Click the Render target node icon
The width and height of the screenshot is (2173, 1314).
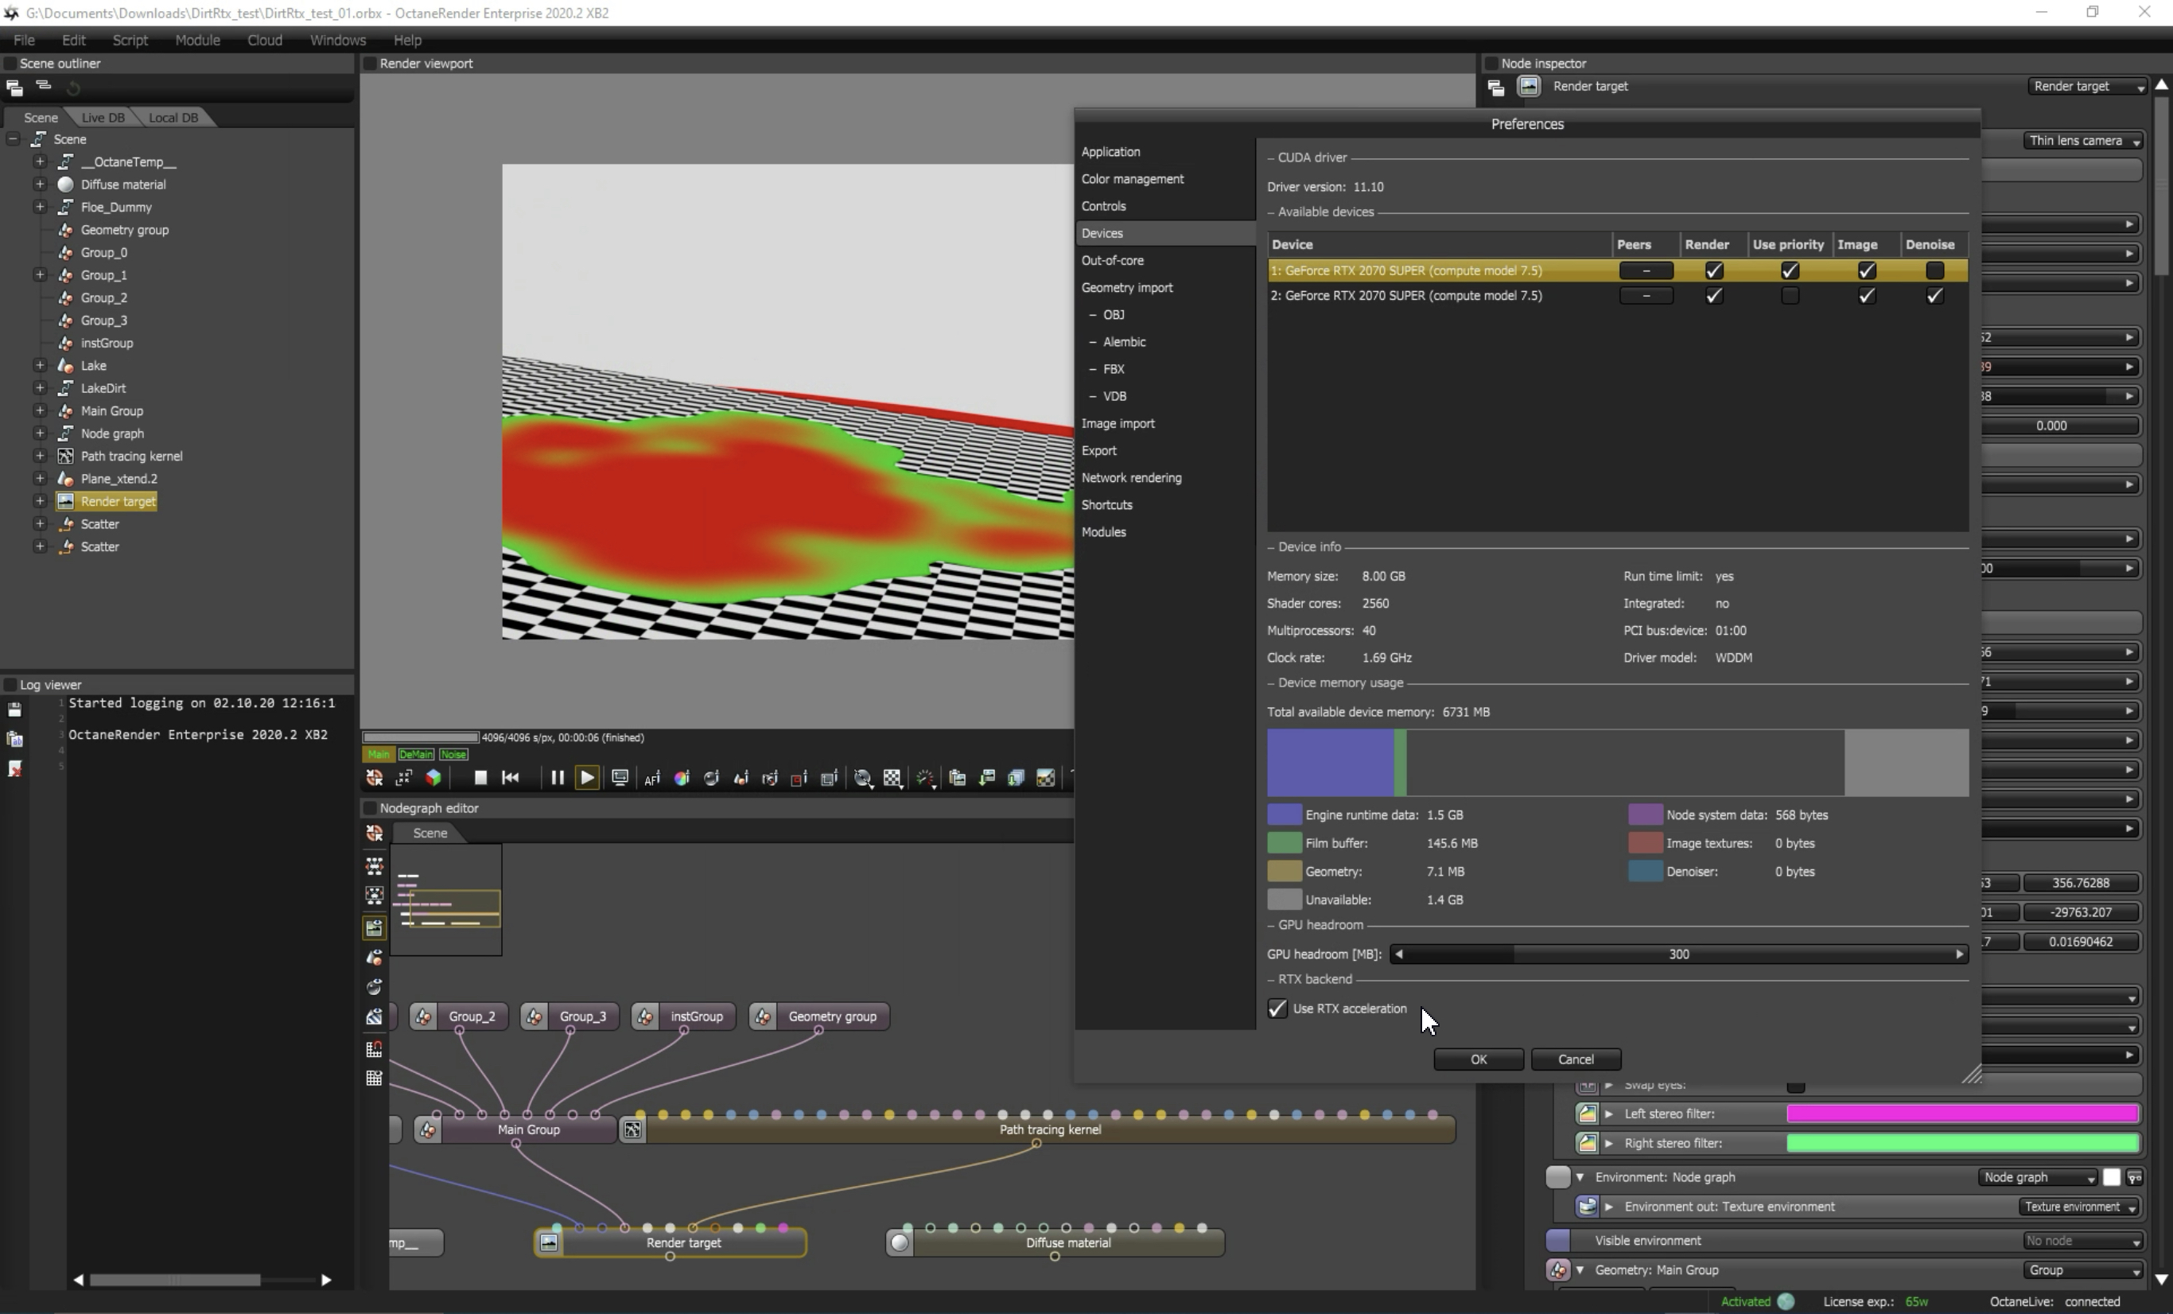point(549,1242)
